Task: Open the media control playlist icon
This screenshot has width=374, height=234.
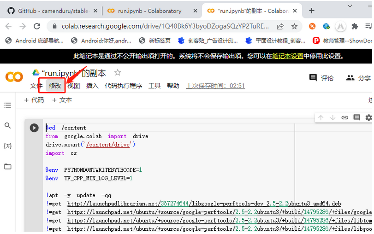Action: coord(368,26)
